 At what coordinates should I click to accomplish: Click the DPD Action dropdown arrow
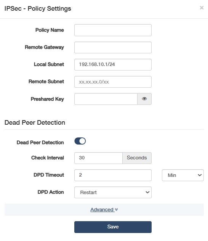point(147,192)
